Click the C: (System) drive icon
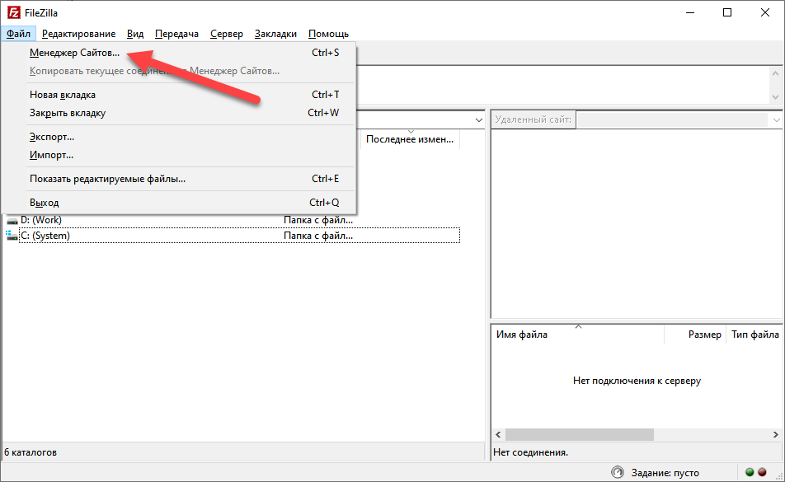Viewport: 785px width, 482px height. point(12,236)
